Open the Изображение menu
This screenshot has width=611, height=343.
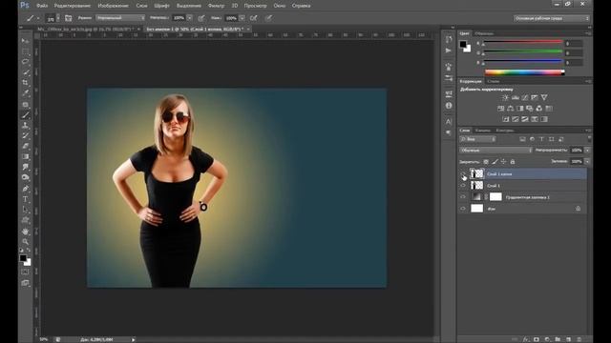113,6
